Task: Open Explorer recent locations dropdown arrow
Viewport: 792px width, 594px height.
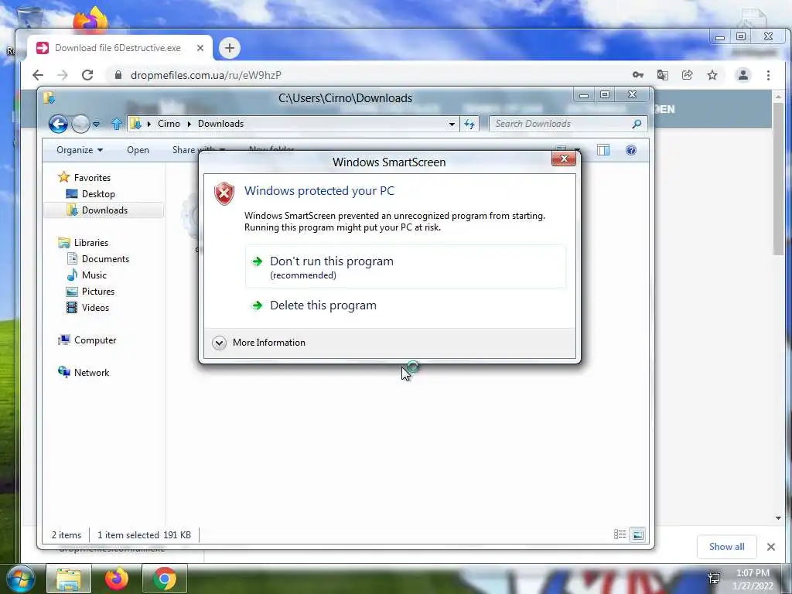Action: 96,124
